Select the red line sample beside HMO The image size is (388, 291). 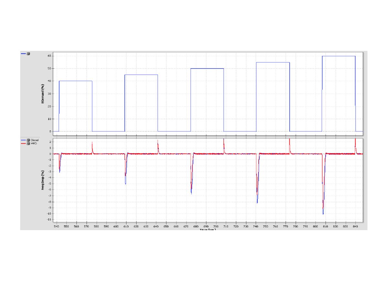23,143
